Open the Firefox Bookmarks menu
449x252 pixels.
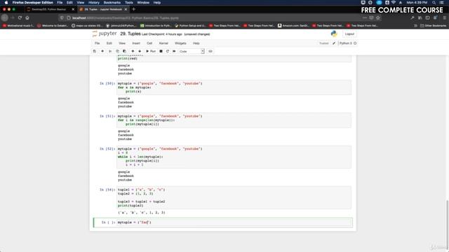click(x=112, y=3)
